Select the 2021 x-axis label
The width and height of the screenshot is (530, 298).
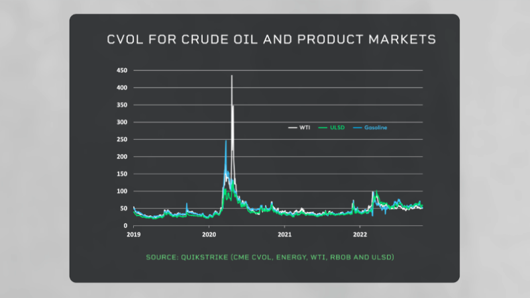coord(285,234)
